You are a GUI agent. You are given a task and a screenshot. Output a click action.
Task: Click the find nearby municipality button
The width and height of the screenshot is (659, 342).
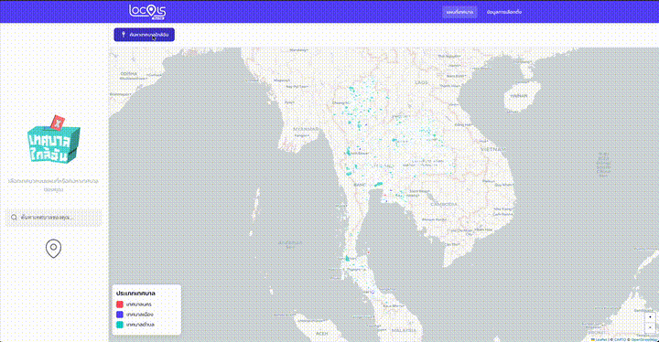pyautogui.click(x=145, y=35)
